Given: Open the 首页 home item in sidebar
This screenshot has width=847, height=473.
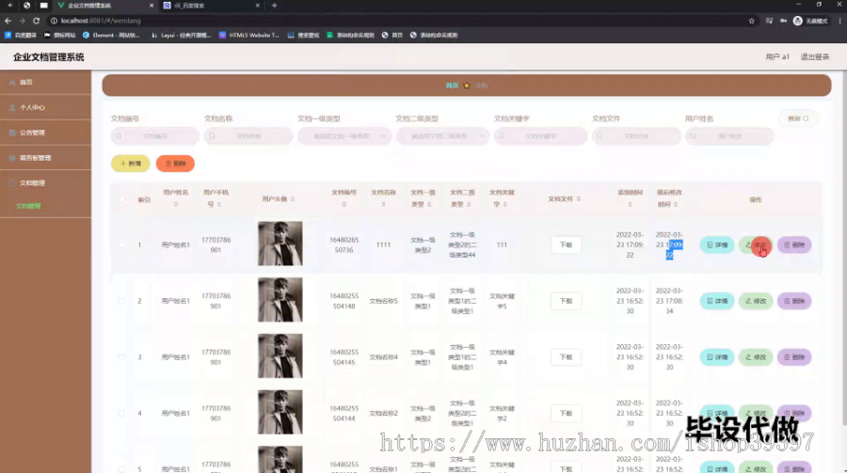Looking at the screenshot, I should [45, 82].
